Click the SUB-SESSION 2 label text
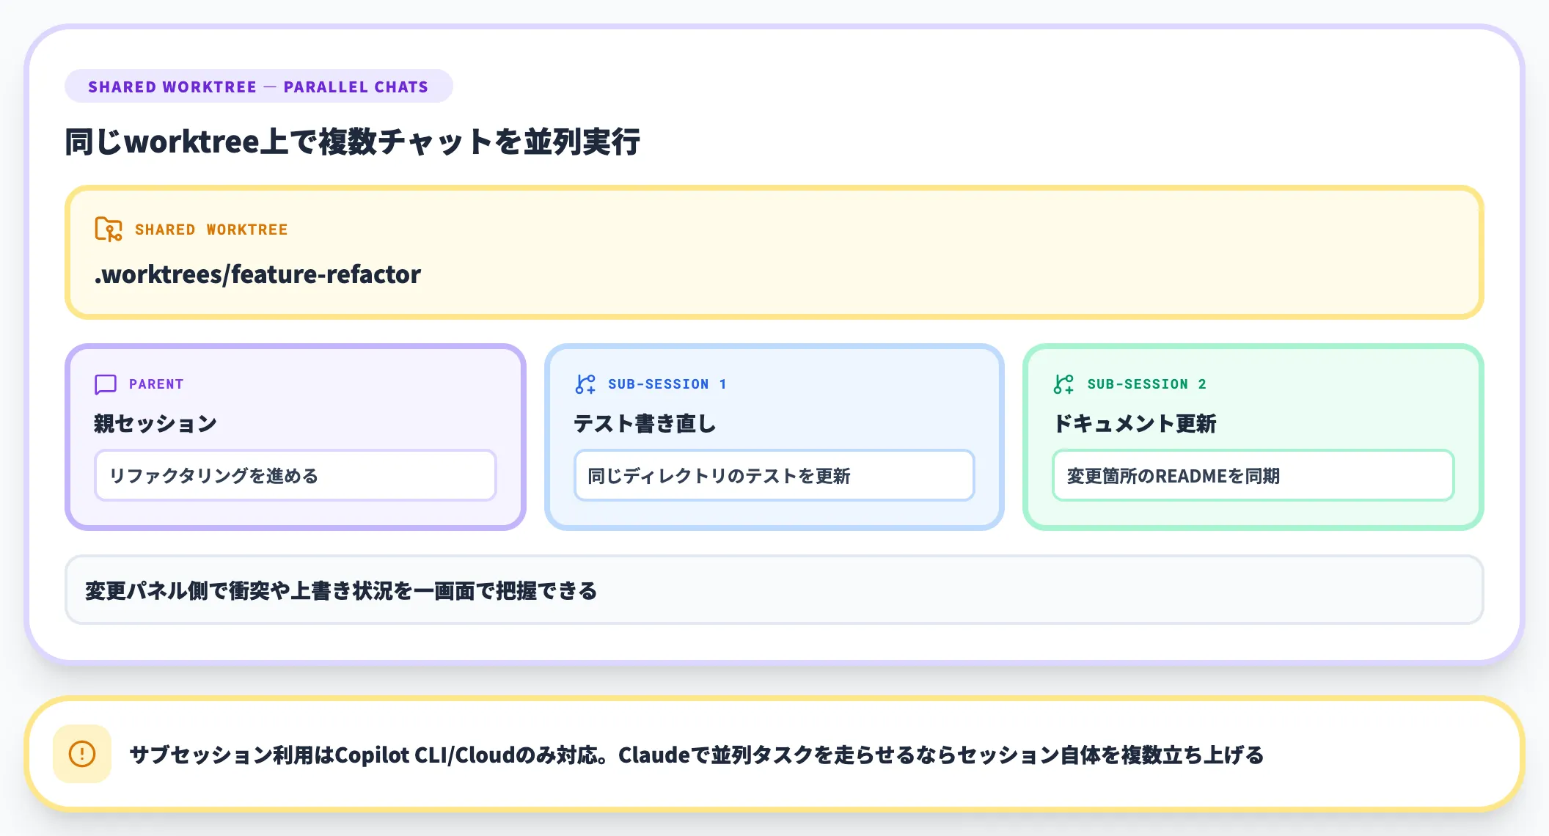The height and width of the screenshot is (836, 1549). point(1146,384)
